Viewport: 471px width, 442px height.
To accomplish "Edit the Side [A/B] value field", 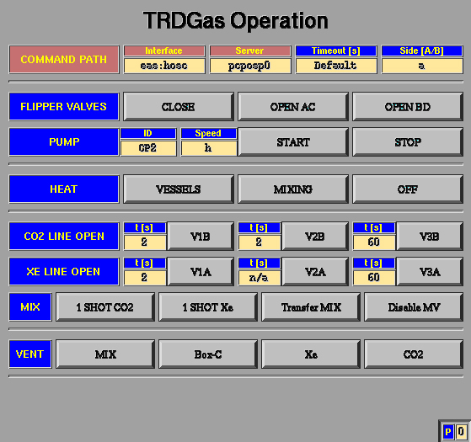I will tap(422, 66).
